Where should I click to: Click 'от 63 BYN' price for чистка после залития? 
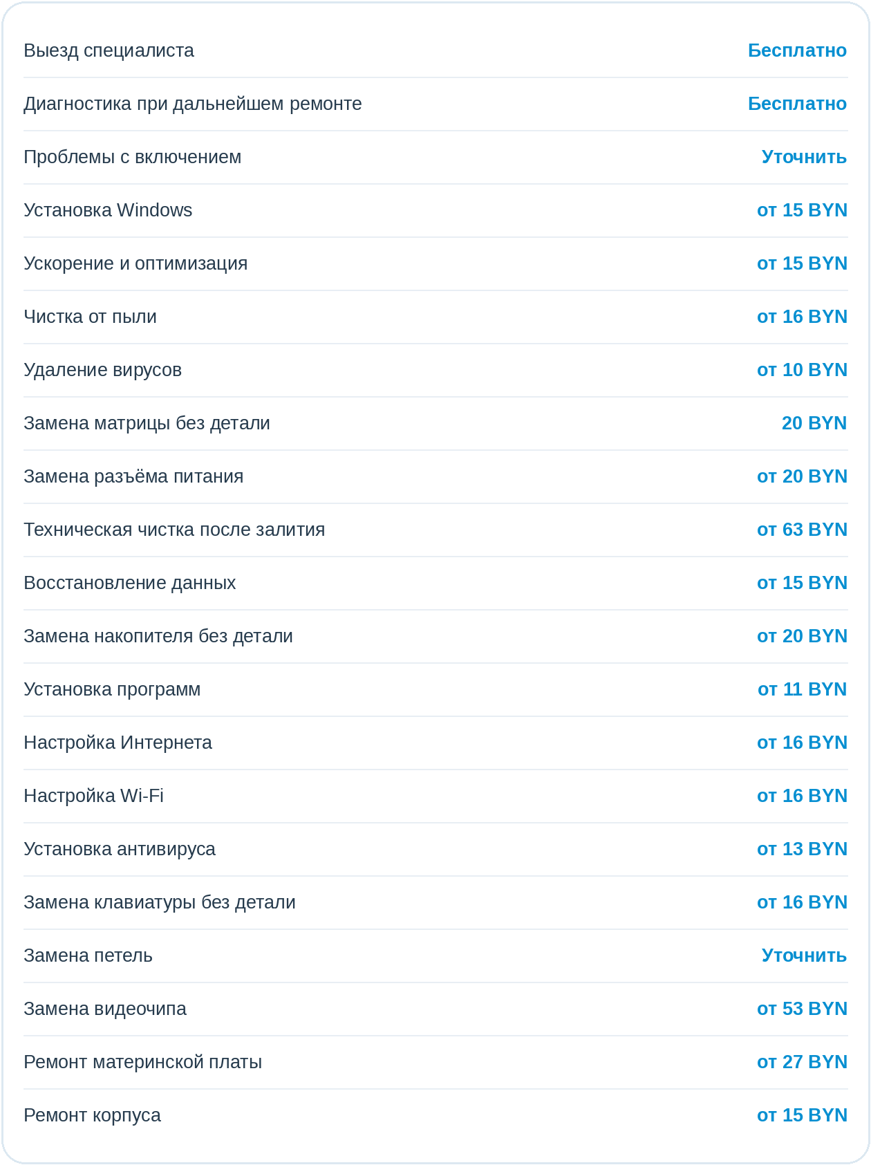pyautogui.click(x=802, y=530)
